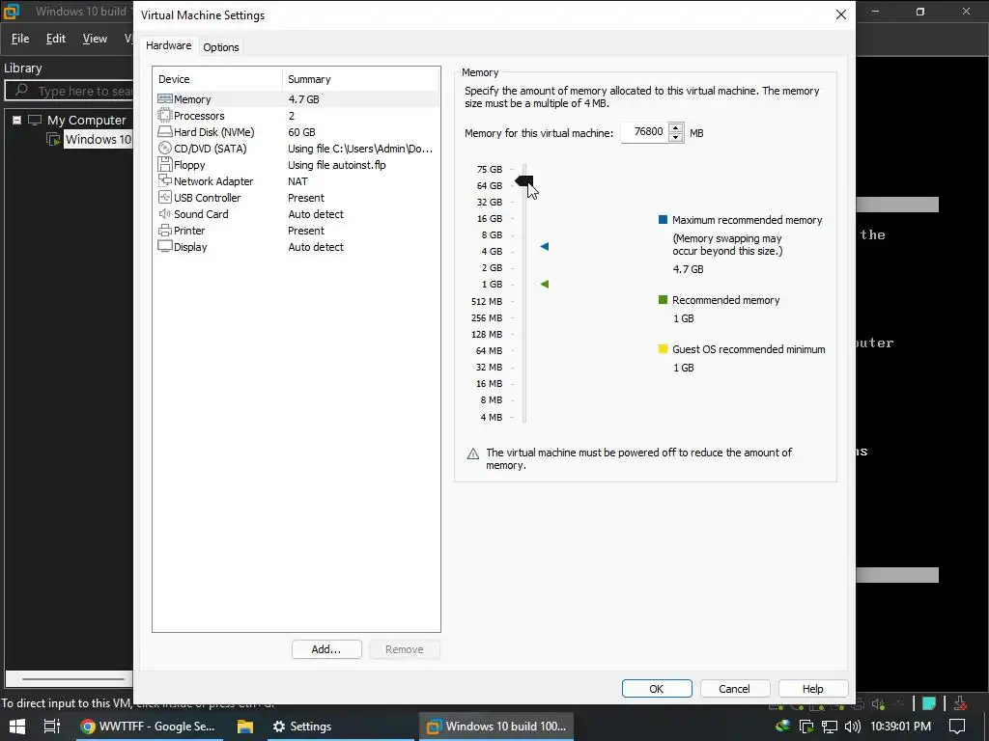Open the File menu in VMware
Image resolution: width=989 pixels, height=741 pixels.
point(20,39)
